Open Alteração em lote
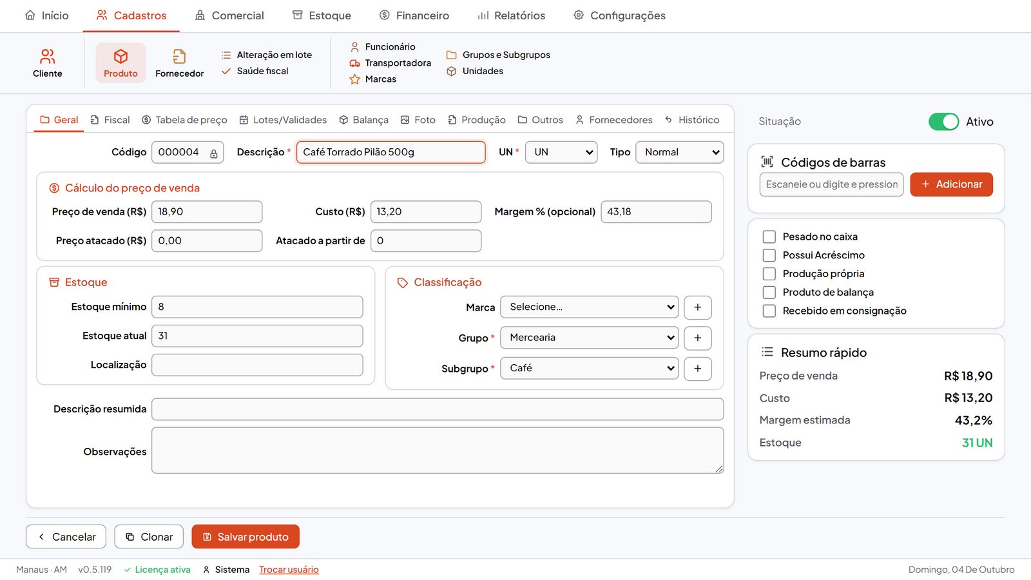 pos(267,55)
